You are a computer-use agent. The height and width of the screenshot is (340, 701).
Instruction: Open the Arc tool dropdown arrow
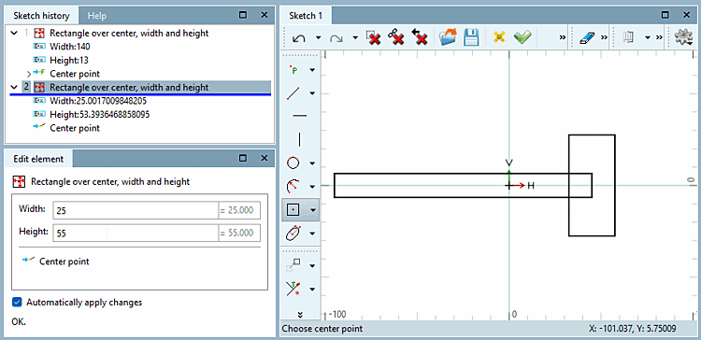312,186
